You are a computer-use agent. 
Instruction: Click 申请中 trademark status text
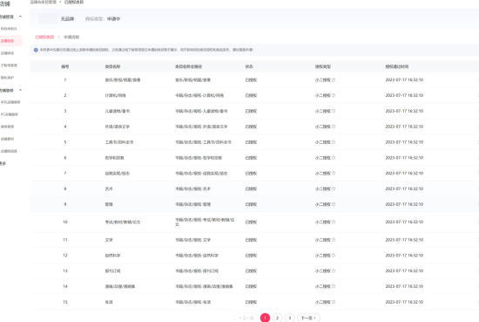(113, 19)
